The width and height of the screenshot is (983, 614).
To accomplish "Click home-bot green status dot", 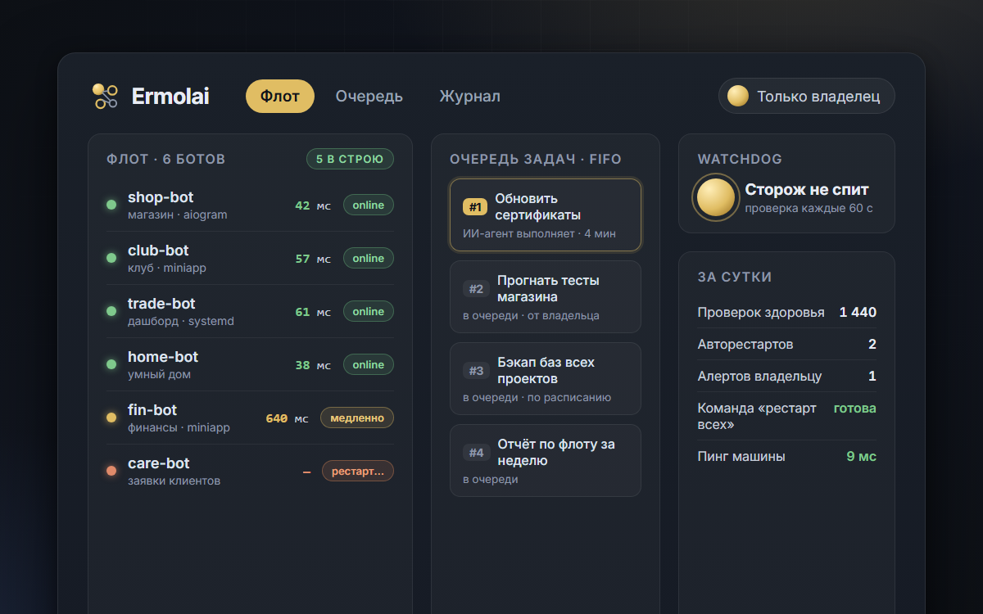I will click(x=111, y=364).
